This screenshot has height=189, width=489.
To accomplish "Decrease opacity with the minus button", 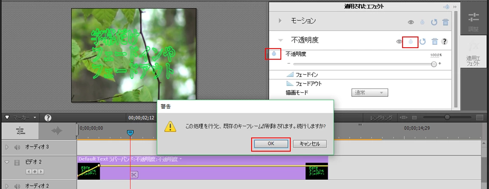I will pyautogui.click(x=289, y=64).
